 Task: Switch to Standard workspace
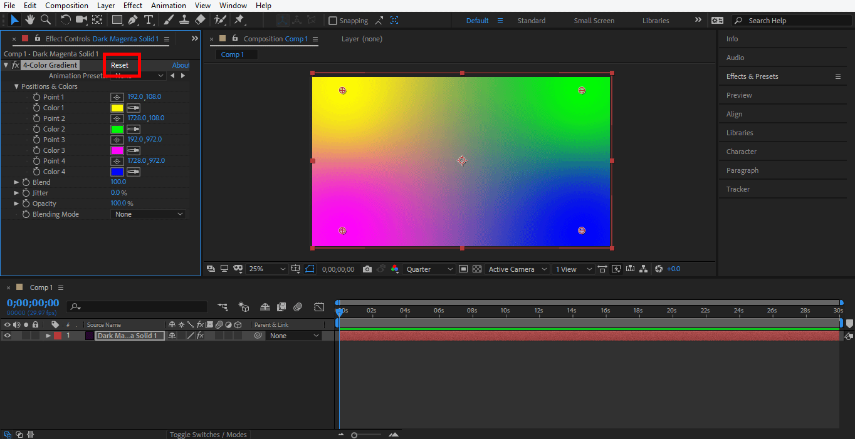pos(531,21)
